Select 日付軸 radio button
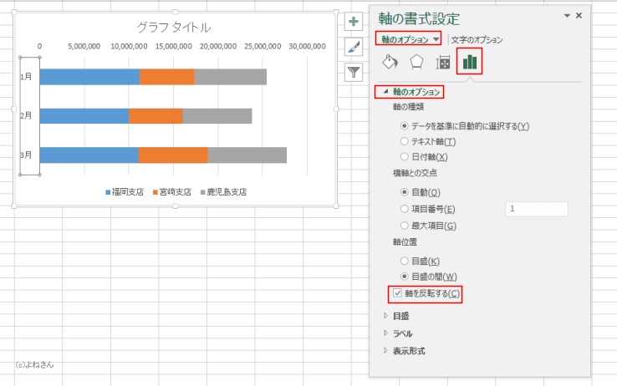This screenshot has height=386, width=617. pos(404,156)
